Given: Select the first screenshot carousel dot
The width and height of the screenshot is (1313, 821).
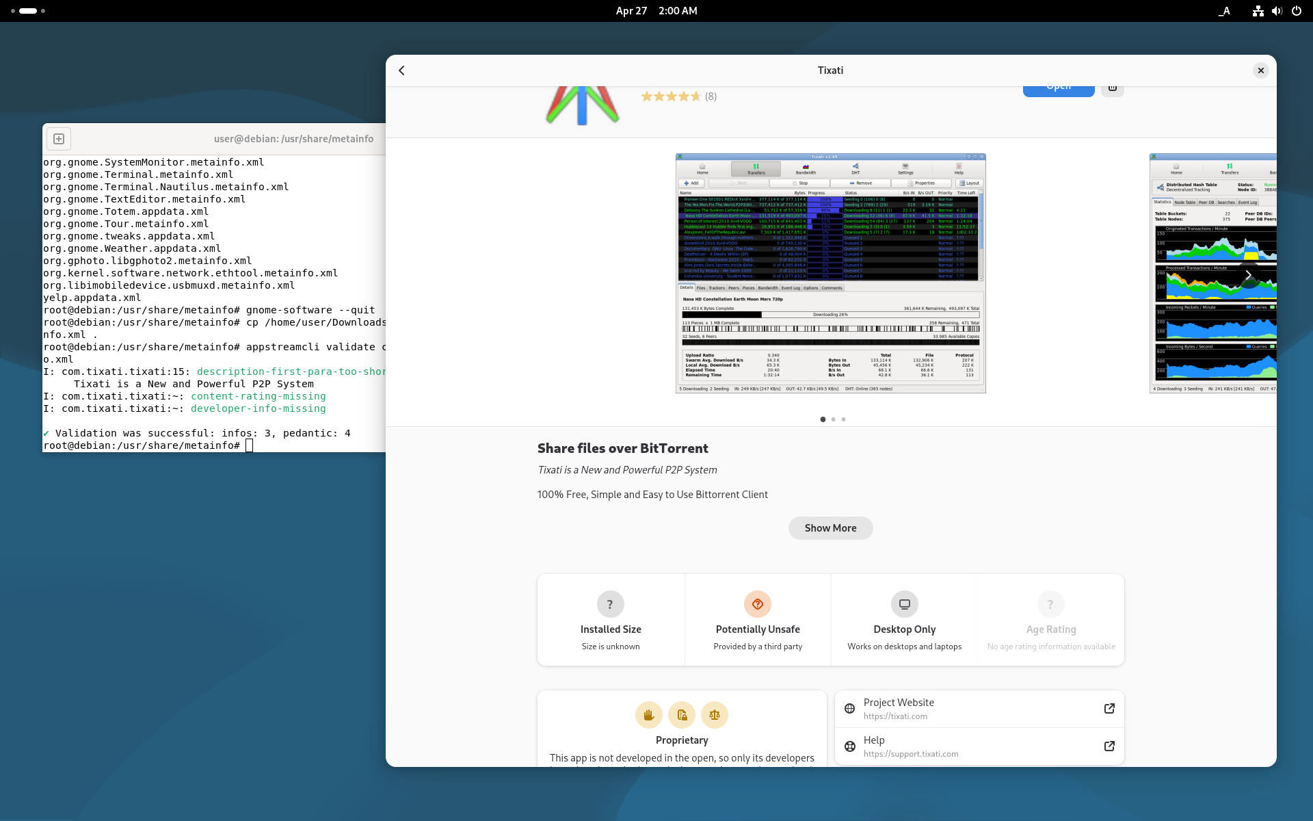Looking at the screenshot, I should (x=823, y=419).
